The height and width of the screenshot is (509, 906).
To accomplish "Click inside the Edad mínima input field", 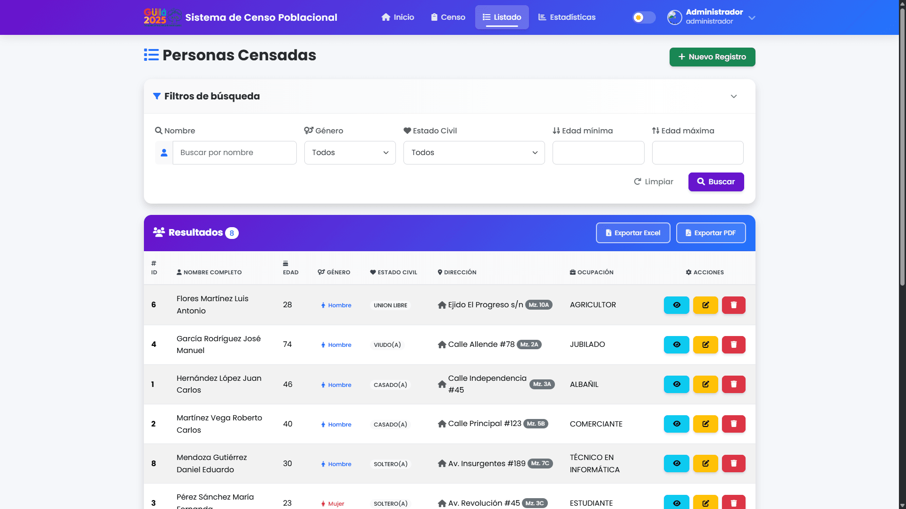I will pyautogui.click(x=598, y=152).
